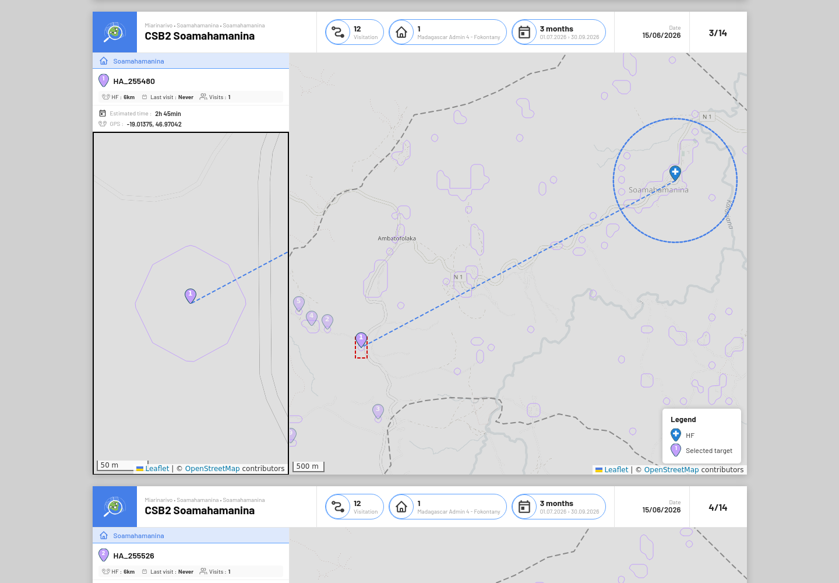839x583 pixels.
Task: Click the HA_255480 target name
Action: click(134, 82)
